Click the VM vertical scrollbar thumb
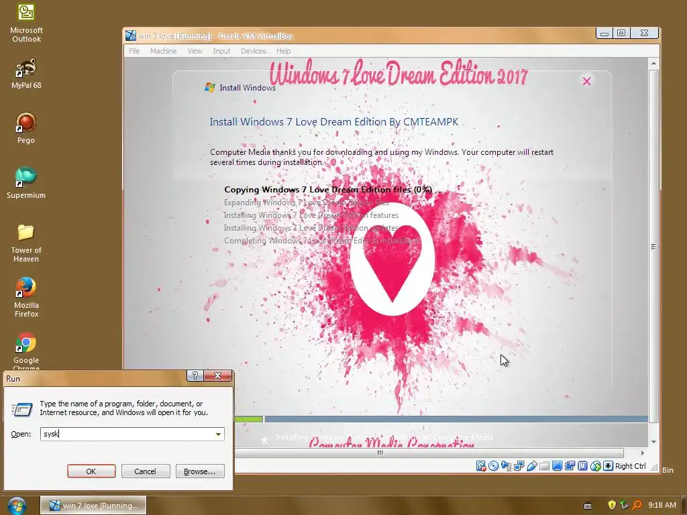The width and height of the screenshot is (687, 515). [x=653, y=247]
